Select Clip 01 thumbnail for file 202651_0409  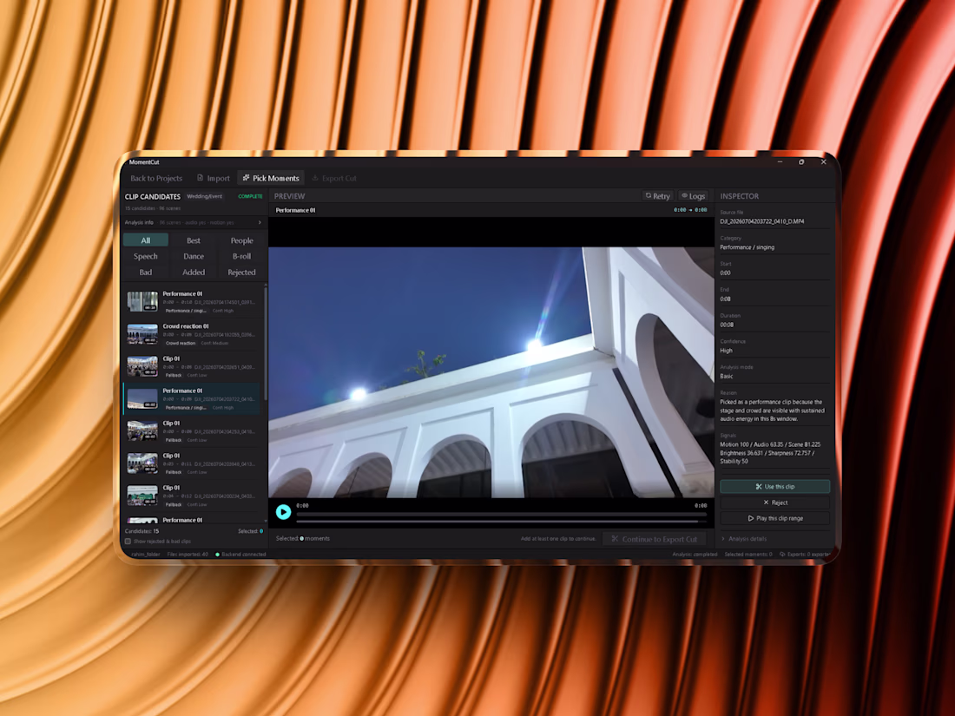(x=142, y=366)
